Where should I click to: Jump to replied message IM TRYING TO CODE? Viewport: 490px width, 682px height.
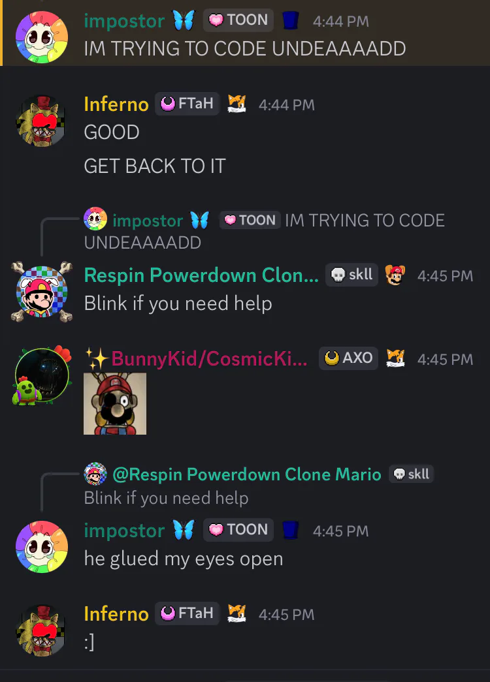(265, 231)
